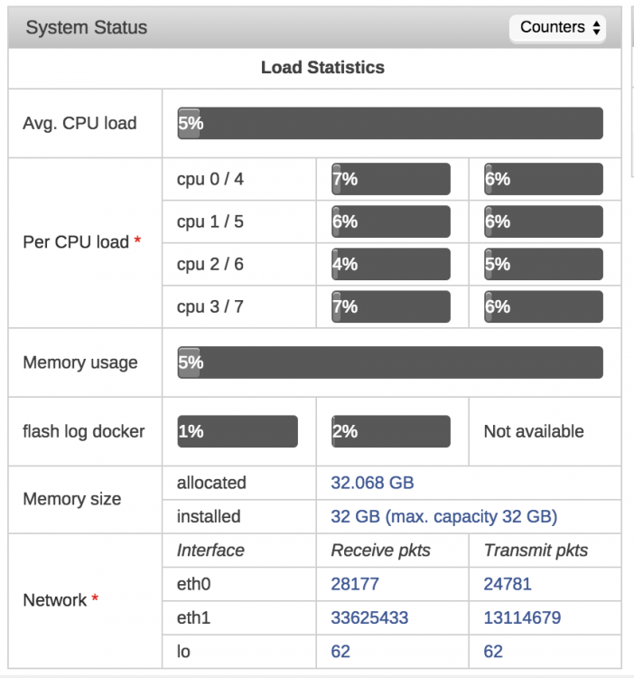Click the cpu 0 load bar showing 7%
The height and width of the screenshot is (678, 634).
pos(391,179)
